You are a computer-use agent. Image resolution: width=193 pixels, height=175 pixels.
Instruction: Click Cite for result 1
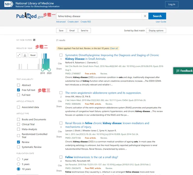(60, 64)
